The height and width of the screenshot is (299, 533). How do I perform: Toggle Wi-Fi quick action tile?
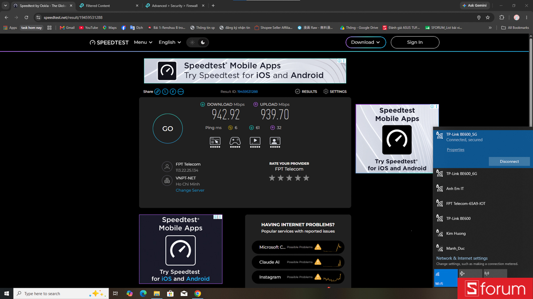point(446,278)
